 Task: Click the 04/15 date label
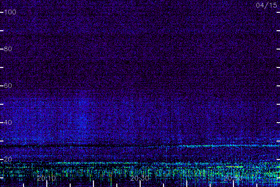click(x=266, y=5)
